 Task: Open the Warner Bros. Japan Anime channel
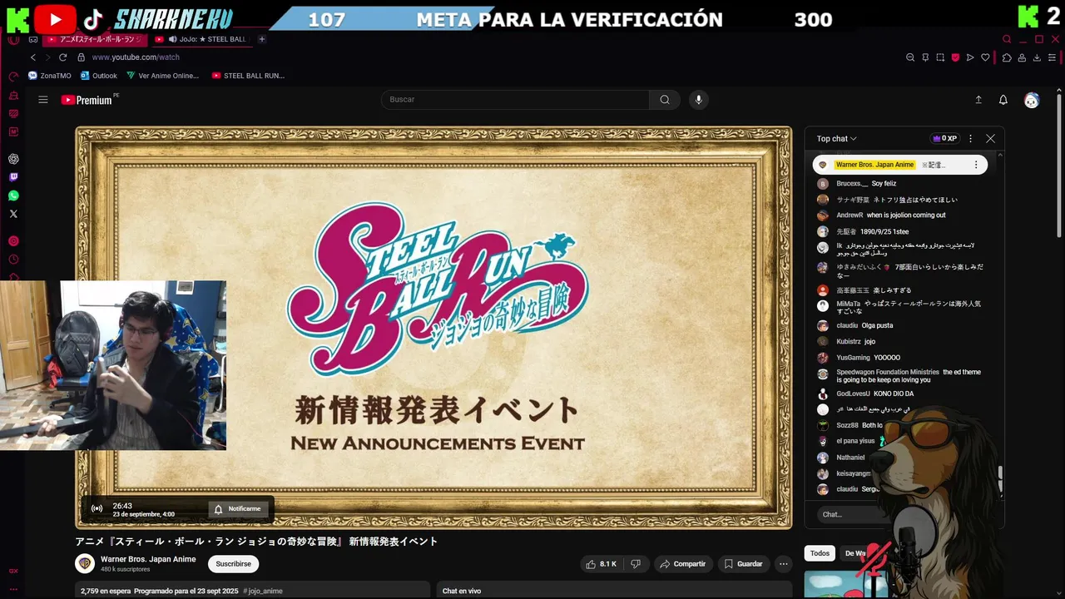pyautogui.click(x=148, y=559)
